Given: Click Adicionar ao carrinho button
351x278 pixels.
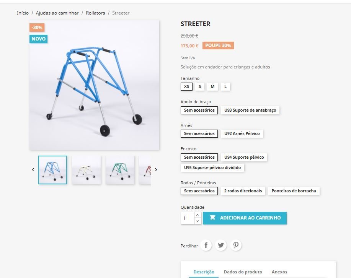Looking at the screenshot, I should 245,218.
